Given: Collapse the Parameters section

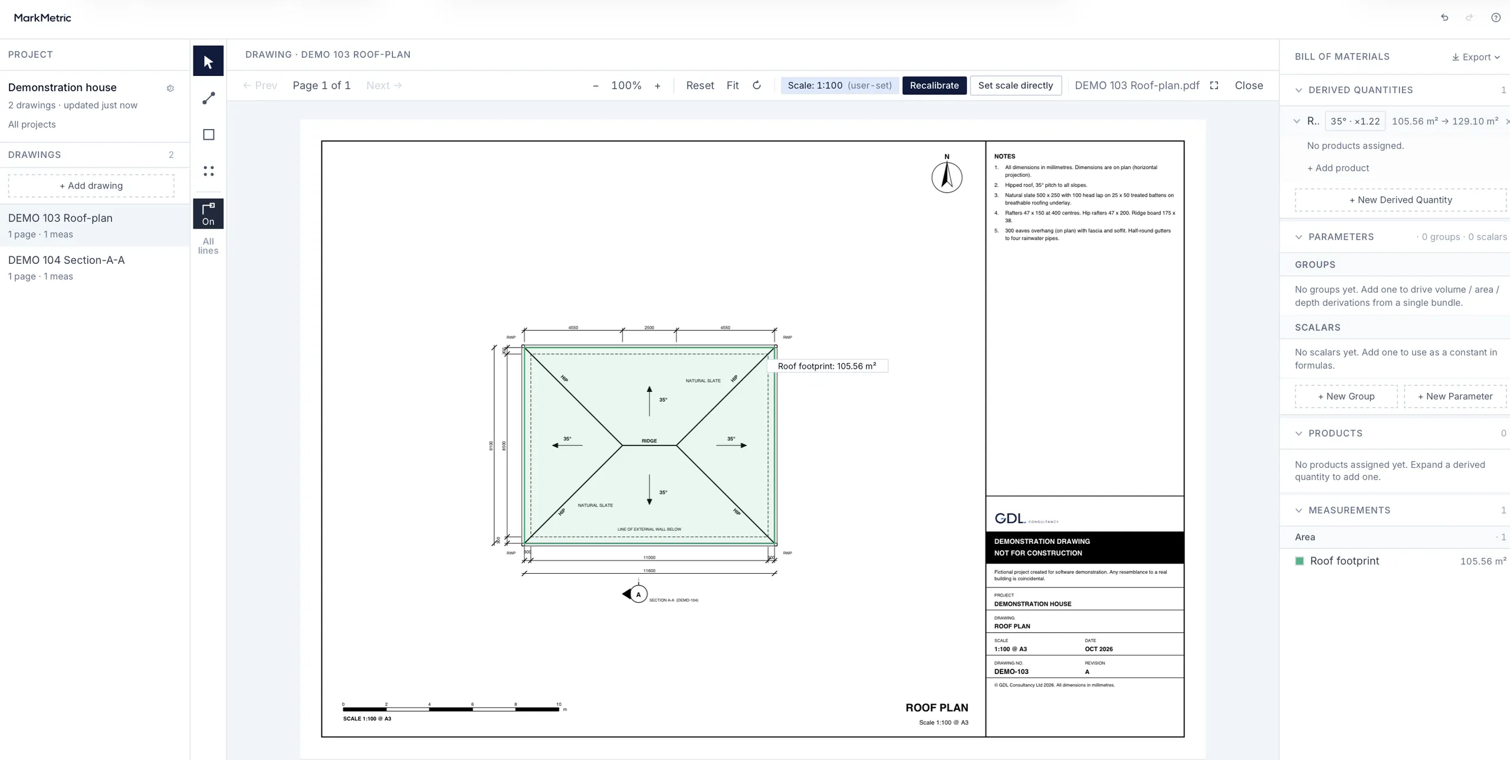Looking at the screenshot, I should point(1298,237).
